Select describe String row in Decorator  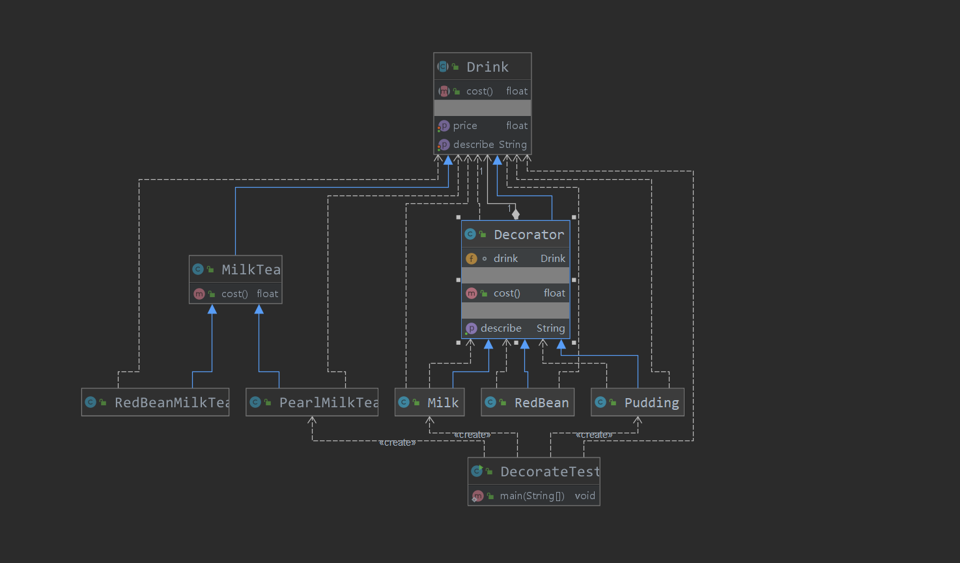(x=516, y=328)
